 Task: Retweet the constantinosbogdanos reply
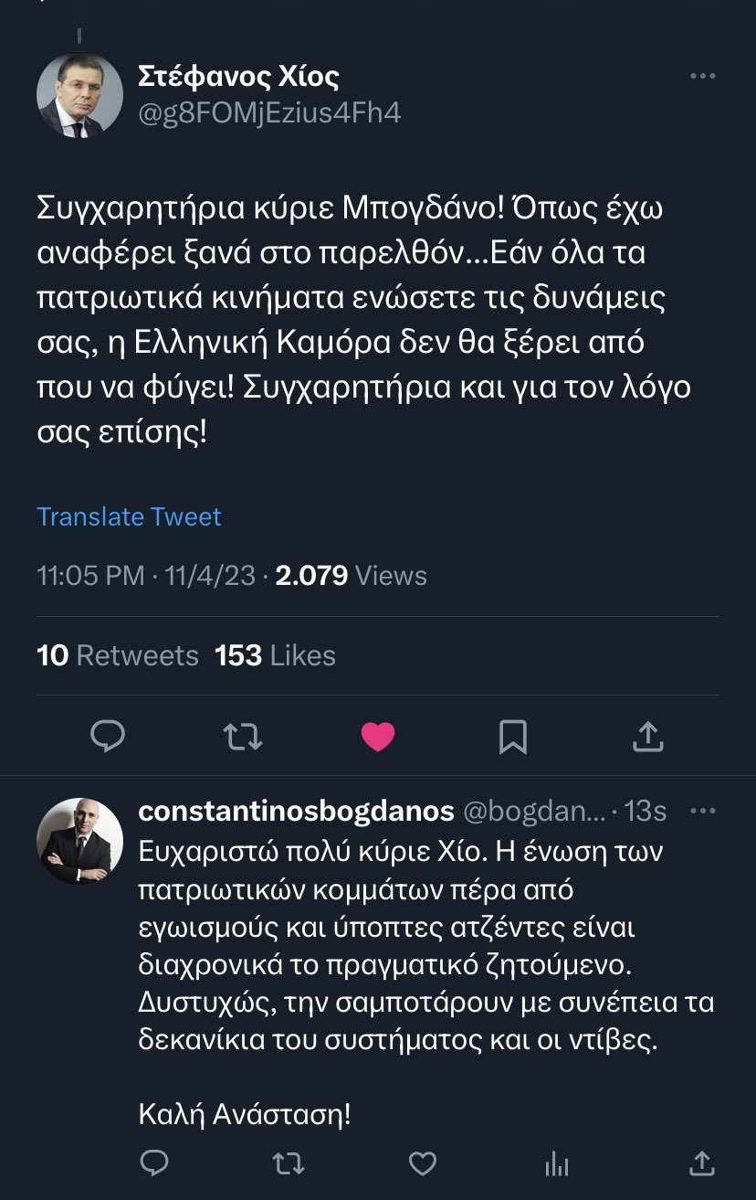(x=289, y=1163)
